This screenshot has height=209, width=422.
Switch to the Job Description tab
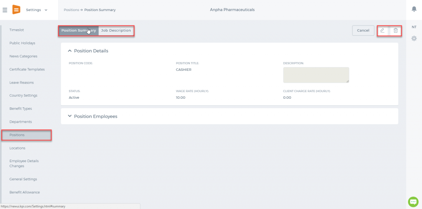tap(116, 30)
